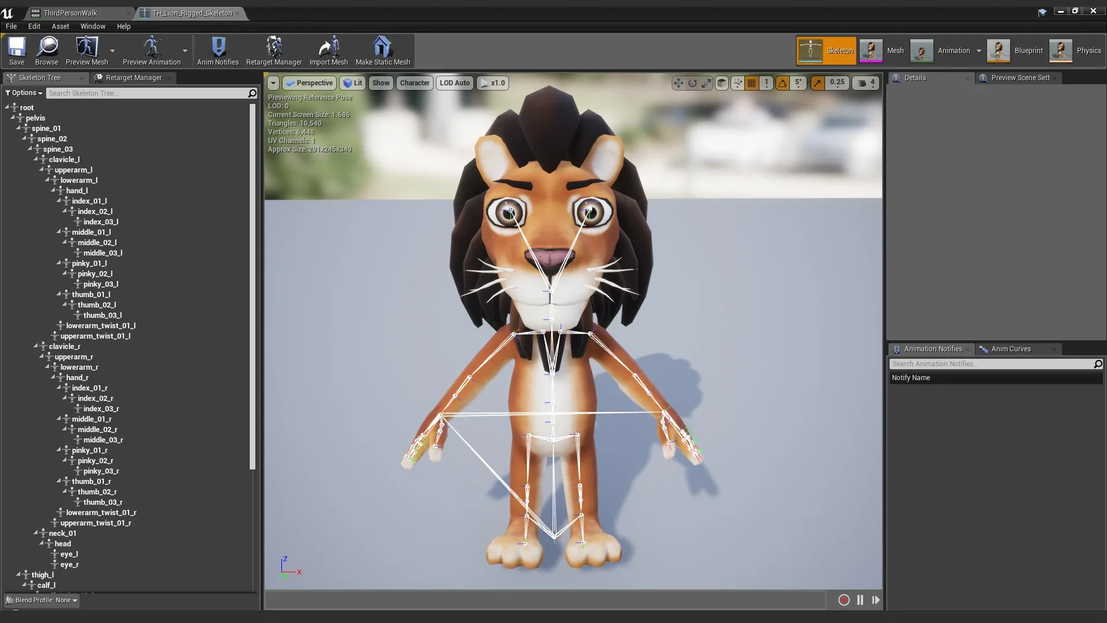Open the Window menu
The width and height of the screenshot is (1107, 623).
[93, 27]
